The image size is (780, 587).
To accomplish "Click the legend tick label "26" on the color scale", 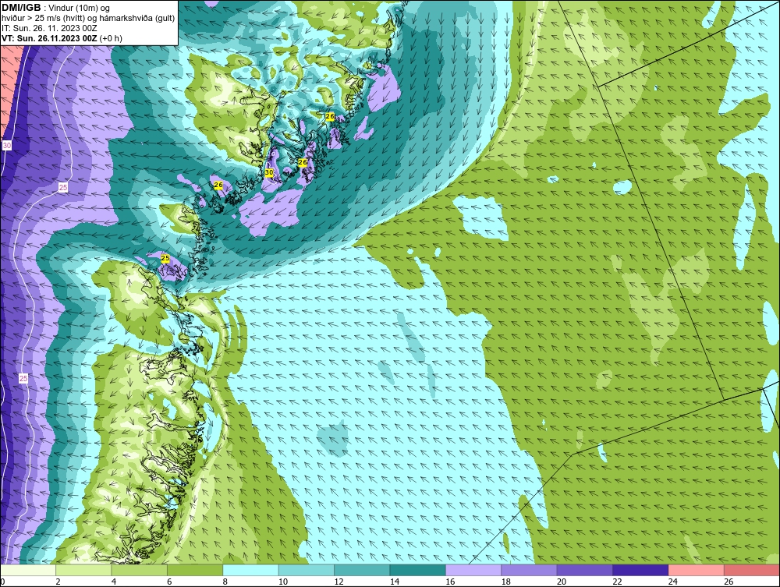I will pos(729,582).
